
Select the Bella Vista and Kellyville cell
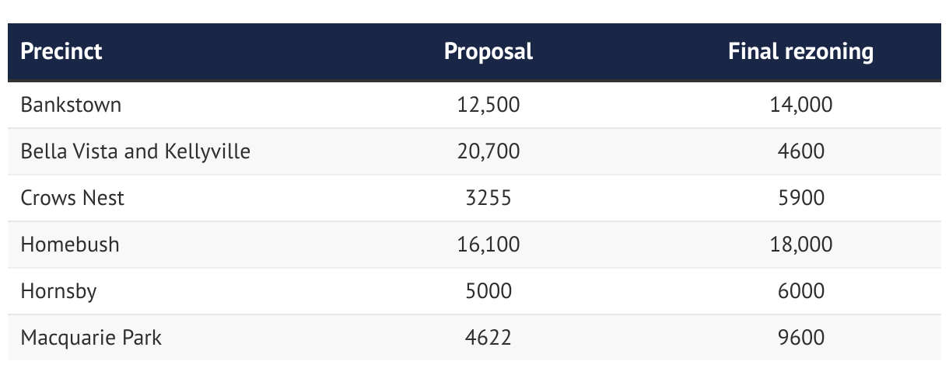135,151
